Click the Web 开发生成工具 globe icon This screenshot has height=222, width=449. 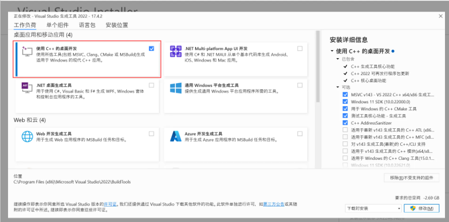pos(28,136)
